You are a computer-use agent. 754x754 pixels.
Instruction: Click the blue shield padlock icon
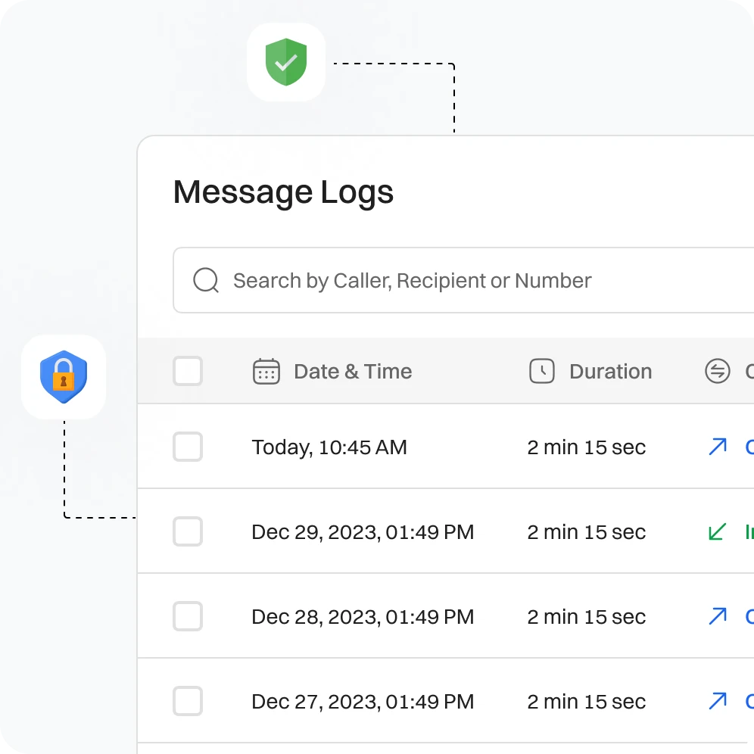tap(64, 377)
